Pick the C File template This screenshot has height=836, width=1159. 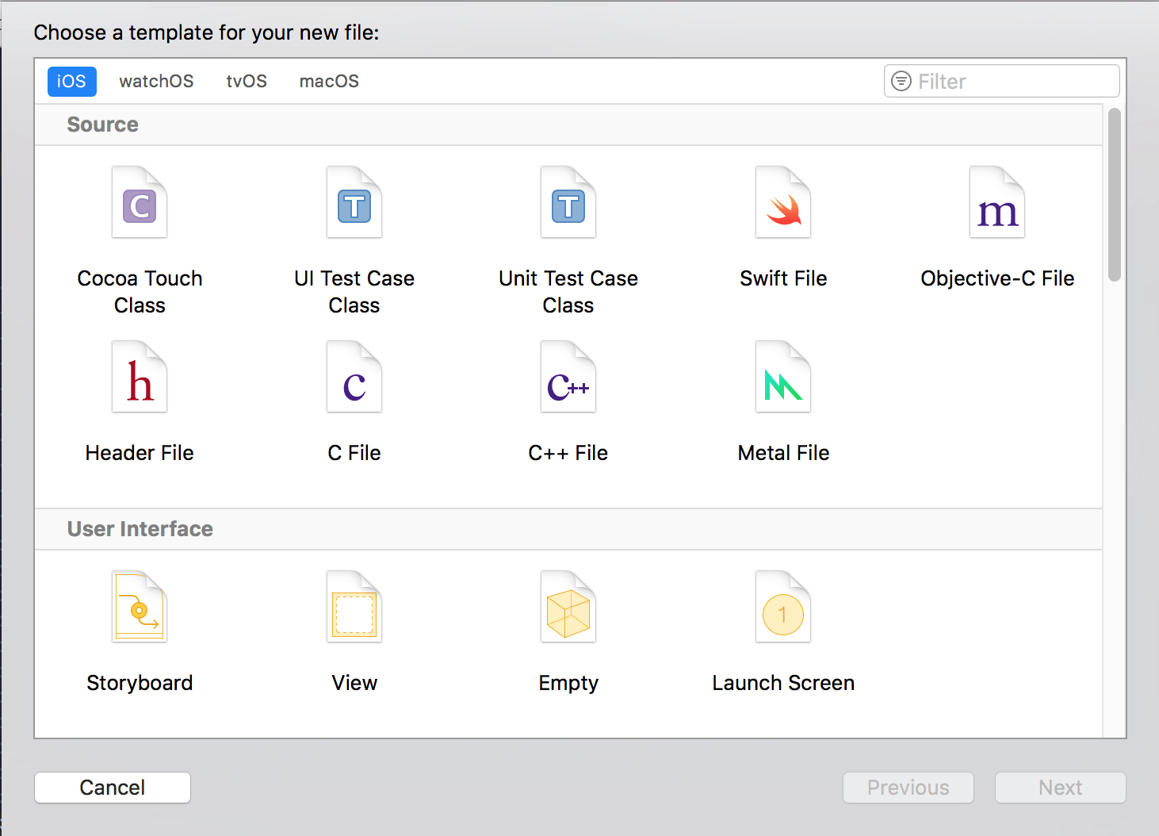(354, 378)
